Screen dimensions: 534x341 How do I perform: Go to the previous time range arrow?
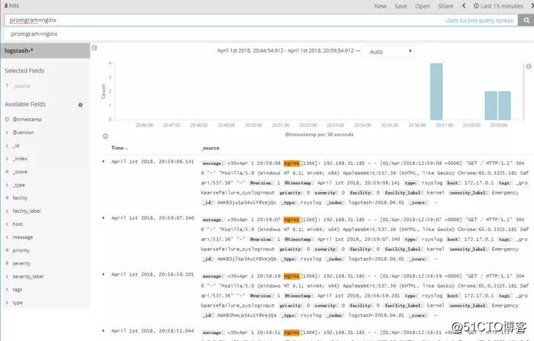(464, 6)
